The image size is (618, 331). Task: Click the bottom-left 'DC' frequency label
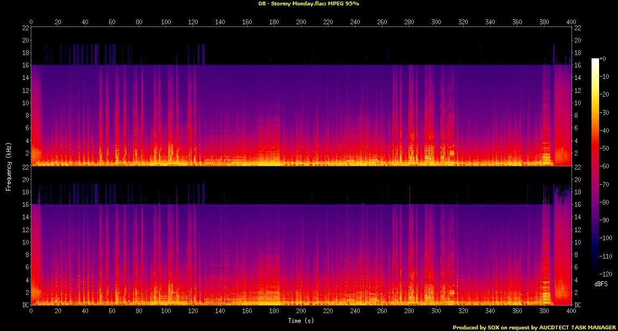tap(25, 305)
